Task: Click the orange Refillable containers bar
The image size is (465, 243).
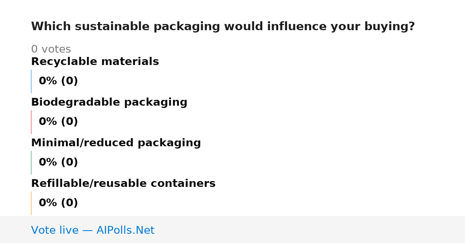Action: click(x=31, y=203)
